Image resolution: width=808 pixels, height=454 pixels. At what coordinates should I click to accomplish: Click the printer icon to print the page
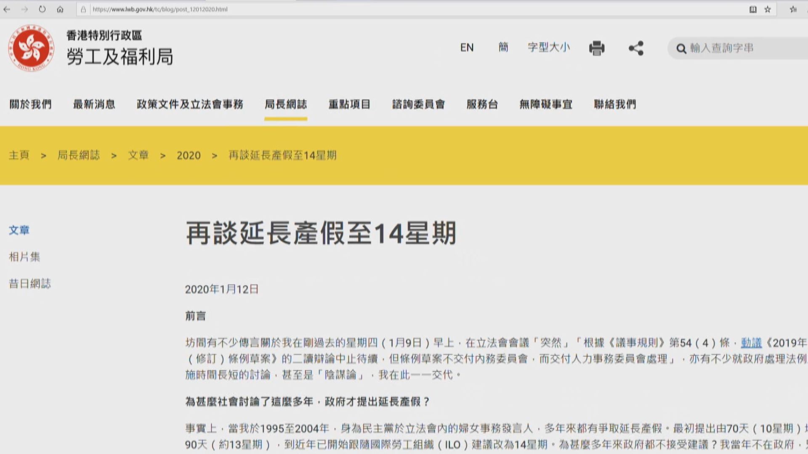click(596, 48)
